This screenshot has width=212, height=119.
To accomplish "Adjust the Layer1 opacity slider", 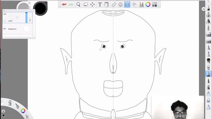I will (26, 18).
